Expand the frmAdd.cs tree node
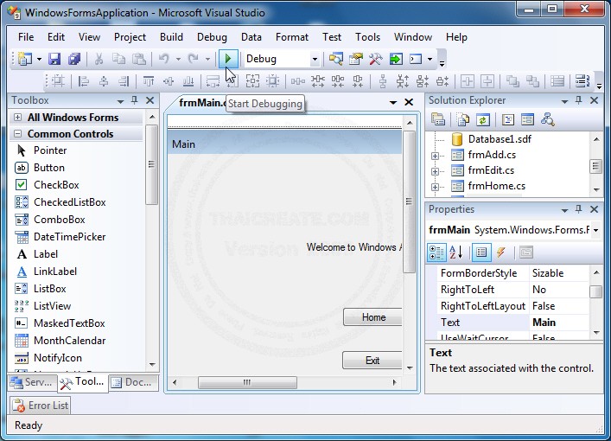Viewport: 611px width, 441px height. pos(435,156)
